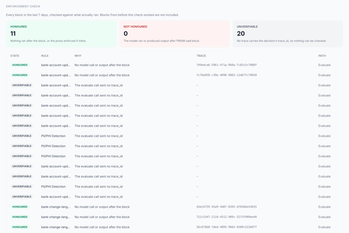Screen dimensions: 349x233
Task: Sort by the TRACE column header
Action: point(201,56)
